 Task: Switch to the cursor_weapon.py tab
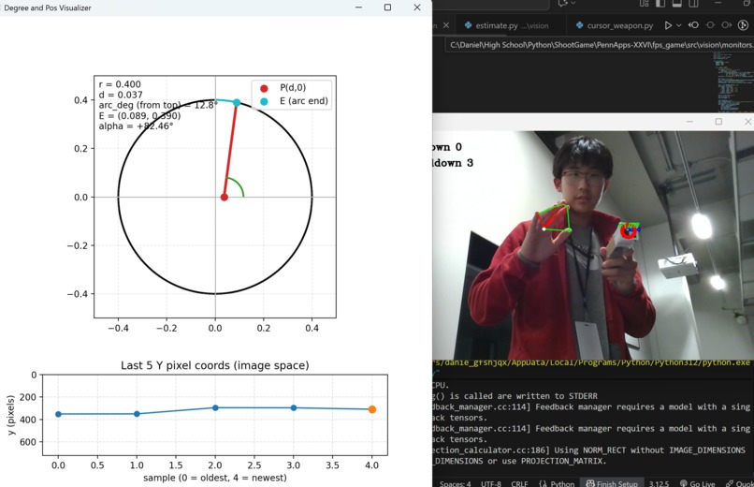614,25
